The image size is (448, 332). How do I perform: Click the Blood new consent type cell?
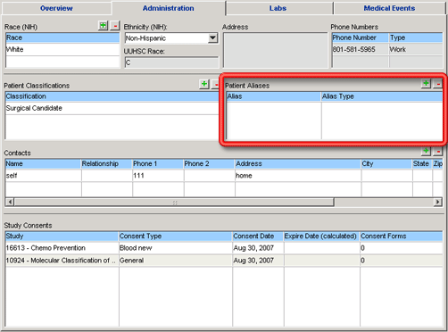pyautogui.click(x=176, y=248)
